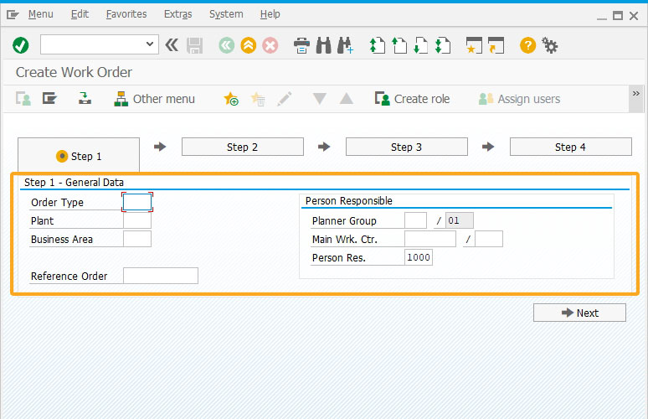
Task: Open the Extras menu
Action: click(178, 14)
